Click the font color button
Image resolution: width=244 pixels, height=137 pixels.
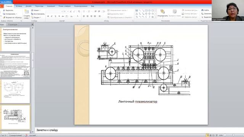[x=78, y=16]
